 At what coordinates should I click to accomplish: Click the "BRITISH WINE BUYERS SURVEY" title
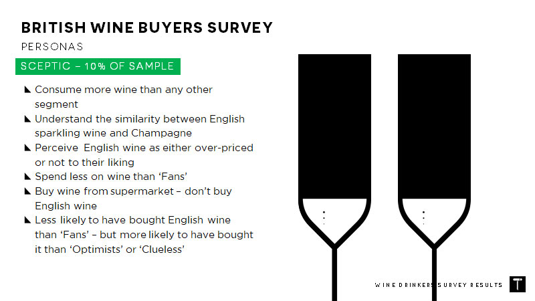pyautogui.click(x=147, y=28)
